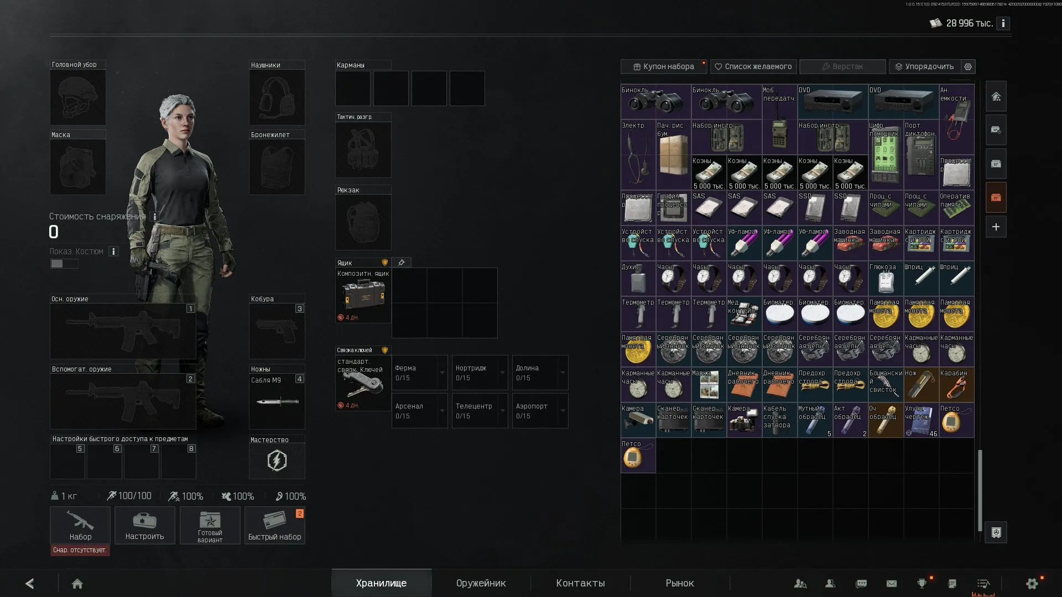Viewport: 1062px width, 597px height.
Task: Open the chat messages icon
Action: click(x=861, y=583)
